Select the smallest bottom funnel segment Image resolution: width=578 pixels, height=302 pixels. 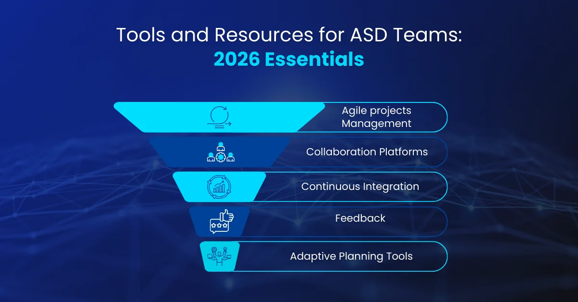[x=220, y=256]
